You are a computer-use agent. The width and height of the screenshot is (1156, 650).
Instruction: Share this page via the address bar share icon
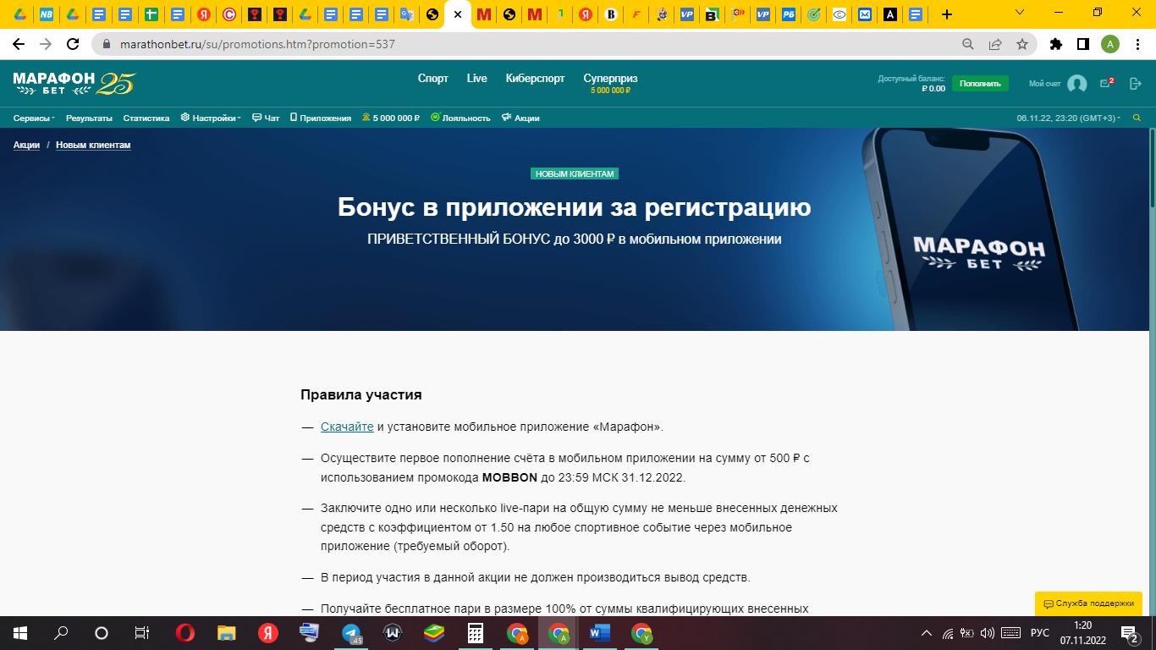[995, 44]
